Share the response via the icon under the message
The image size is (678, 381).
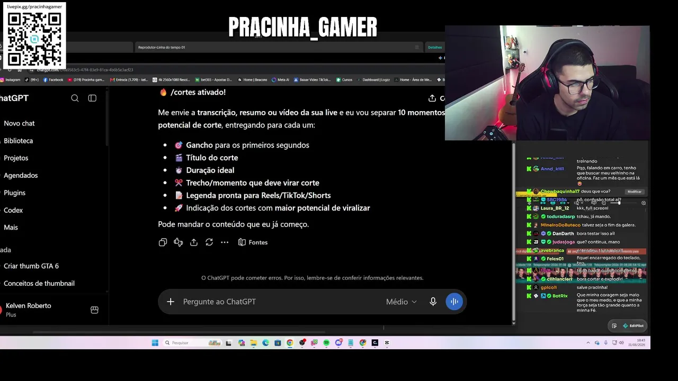(194, 242)
